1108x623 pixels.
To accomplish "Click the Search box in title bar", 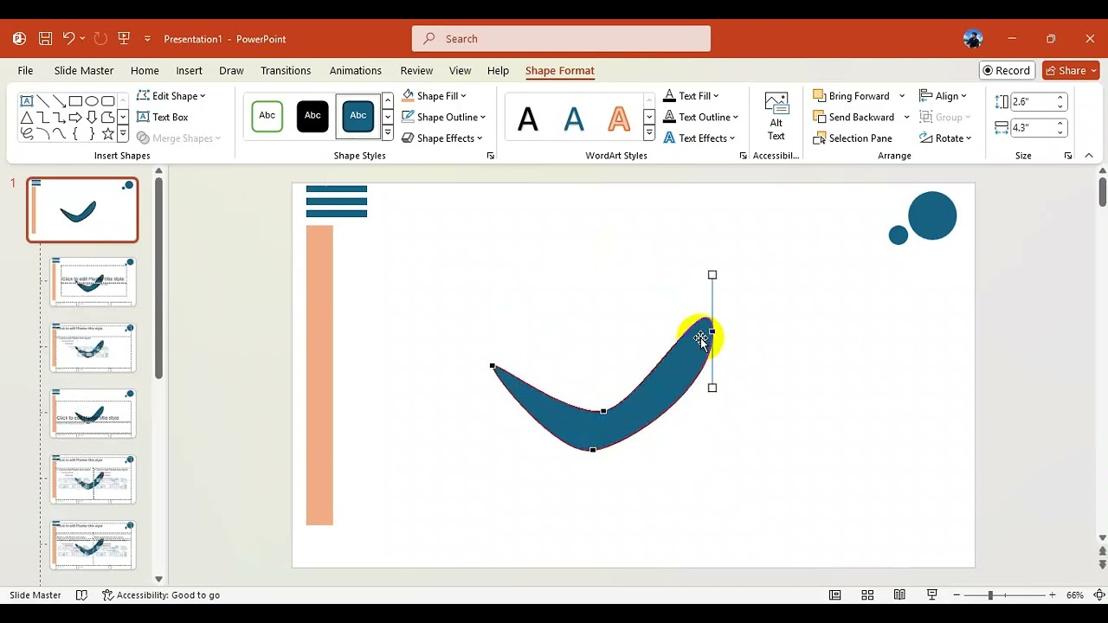I will pyautogui.click(x=561, y=39).
